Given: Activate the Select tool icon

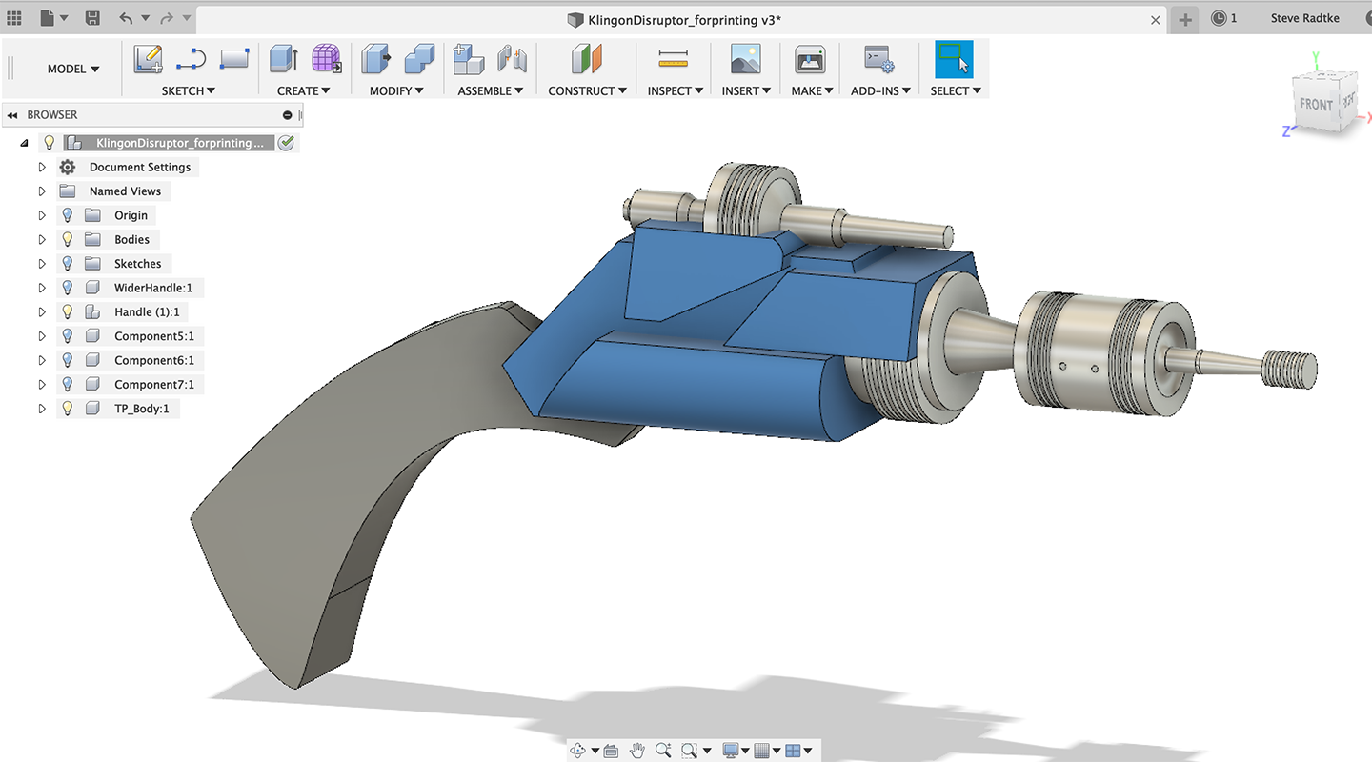Looking at the screenshot, I should [954, 59].
